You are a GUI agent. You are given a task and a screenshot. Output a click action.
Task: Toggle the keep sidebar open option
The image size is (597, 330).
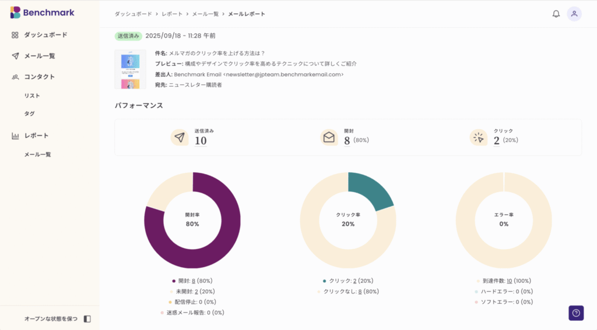pyautogui.click(x=51, y=319)
